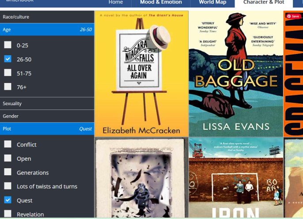Click the Quest label text
This screenshot has width=303, height=219.
[x=25, y=200]
